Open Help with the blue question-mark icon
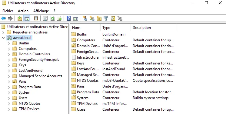Image resolution: width=226 pixels, height=114 pixels. (x=68, y=18)
